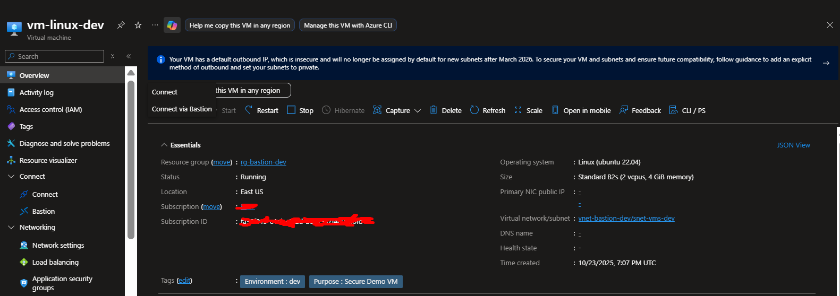The width and height of the screenshot is (840, 296).
Task: Select Connect via Bastion menu option
Action: click(182, 109)
